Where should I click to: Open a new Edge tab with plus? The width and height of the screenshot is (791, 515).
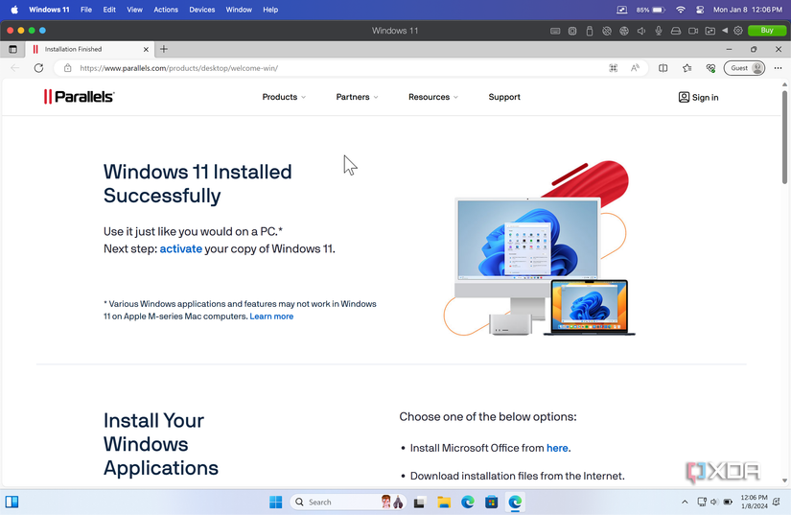163,49
